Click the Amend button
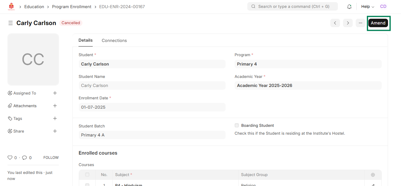The width and height of the screenshot is (401, 186). [x=378, y=23]
